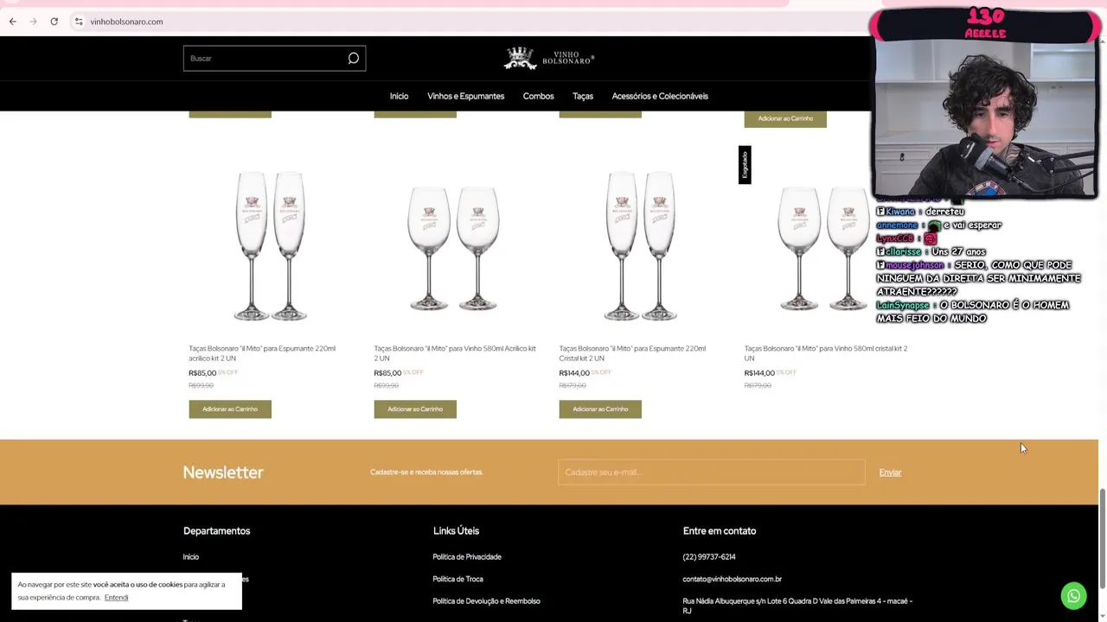Open Espumante 220ml acrílico product title
Image resolution: width=1107 pixels, height=622 pixels.
pyautogui.click(x=262, y=353)
